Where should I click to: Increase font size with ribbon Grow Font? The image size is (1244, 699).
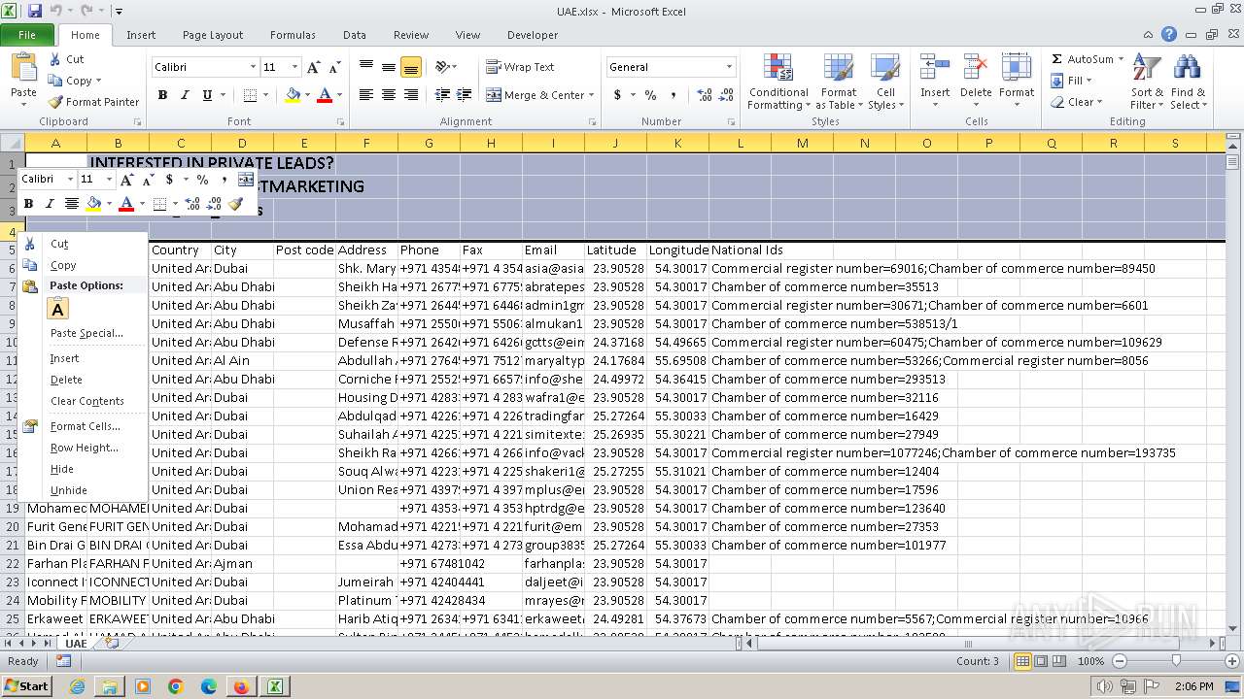(314, 67)
